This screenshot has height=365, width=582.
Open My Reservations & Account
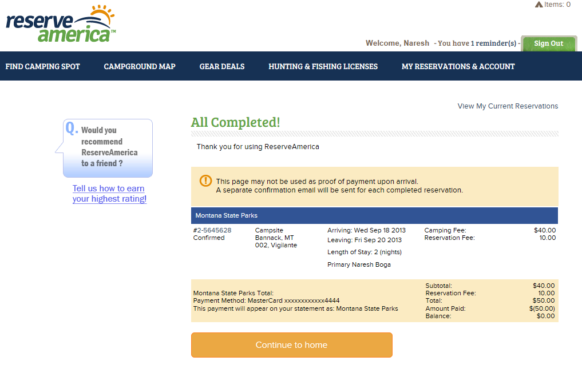(x=458, y=66)
